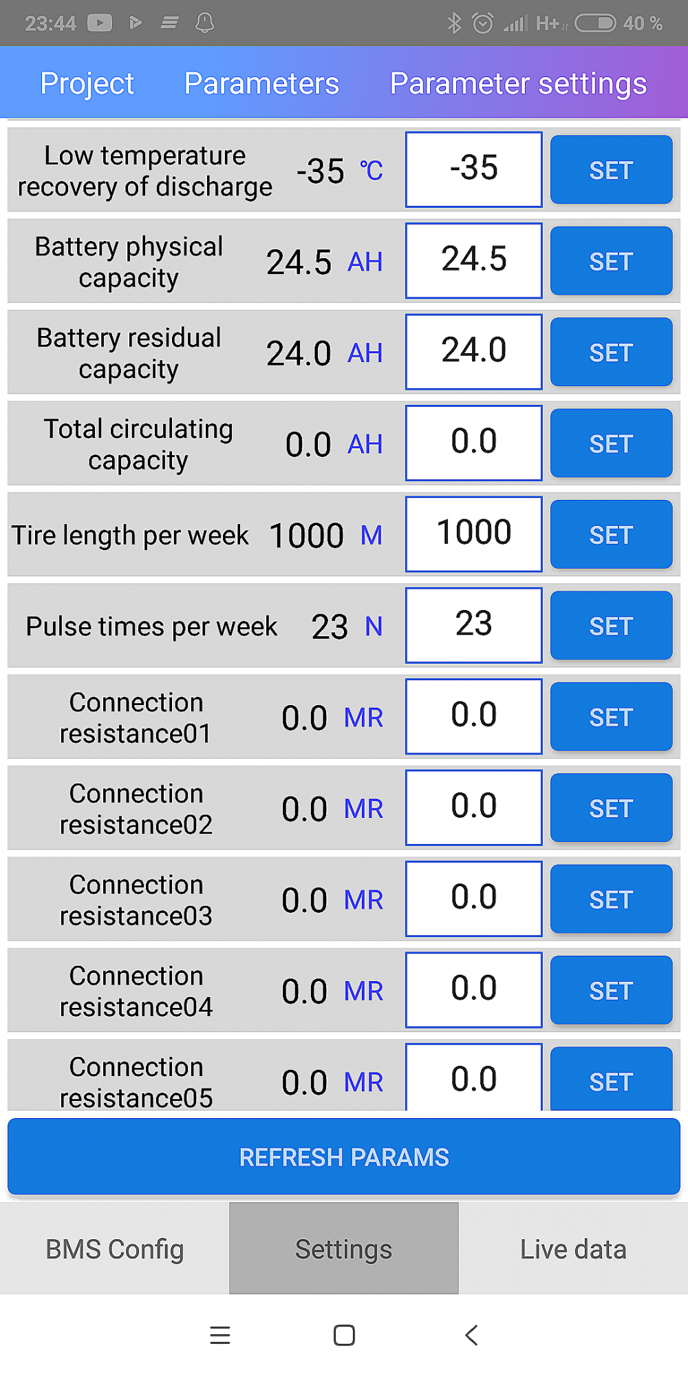Tap the Android recent apps menu icon
The height and width of the screenshot is (1377, 688).
click(x=220, y=1336)
